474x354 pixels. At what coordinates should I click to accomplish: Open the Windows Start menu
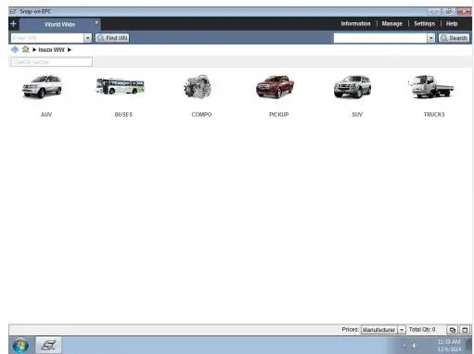(x=20, y=346)
